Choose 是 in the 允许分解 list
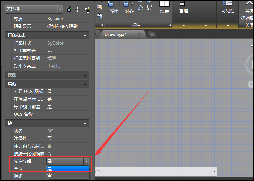Screen dimensions: 254x181 pos(68,169)
